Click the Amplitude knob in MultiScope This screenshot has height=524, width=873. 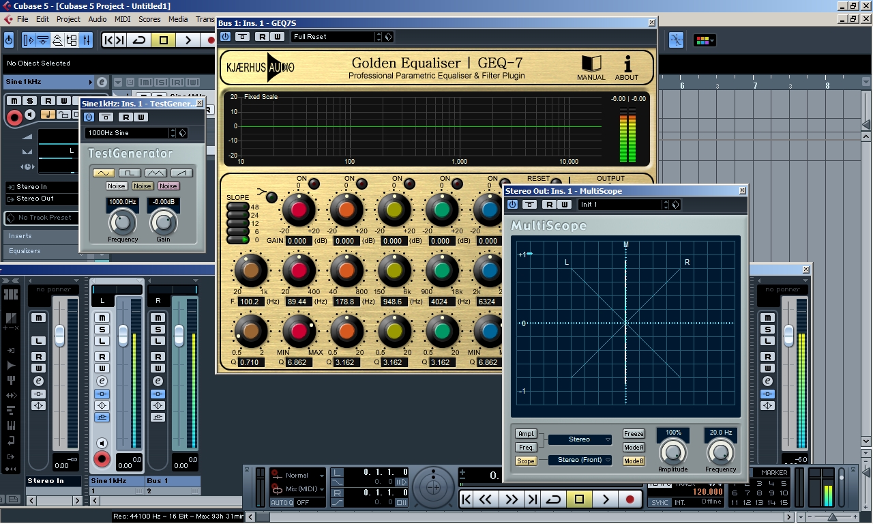click(673, 452)
